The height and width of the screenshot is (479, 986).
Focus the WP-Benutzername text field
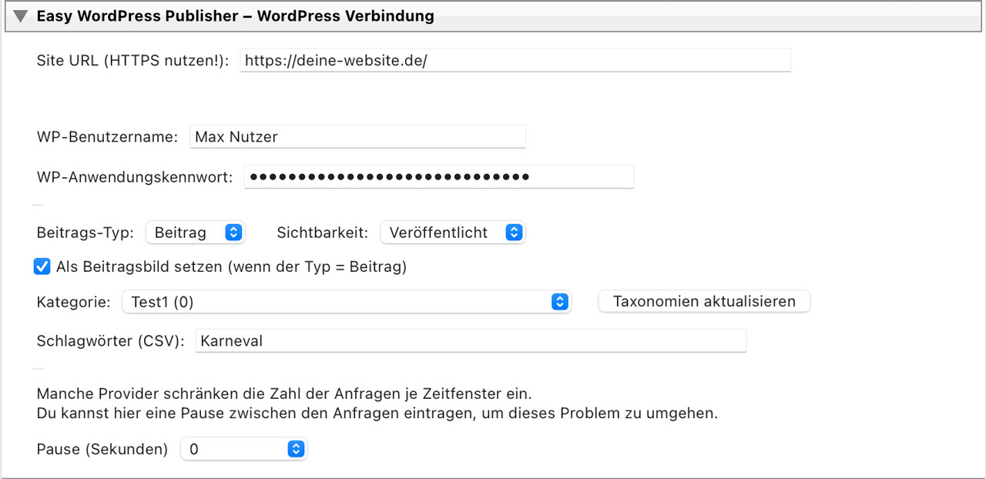click(x=357, y=137)
